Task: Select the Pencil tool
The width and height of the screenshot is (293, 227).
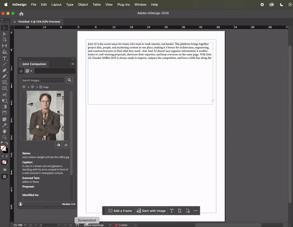Action: [4, 76]
